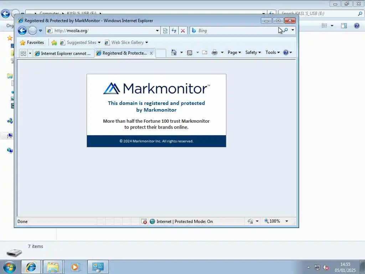Viewport: 365px width, 274px height.
Task: Click the Home icon in command bar
Action: tap(174, 52)
